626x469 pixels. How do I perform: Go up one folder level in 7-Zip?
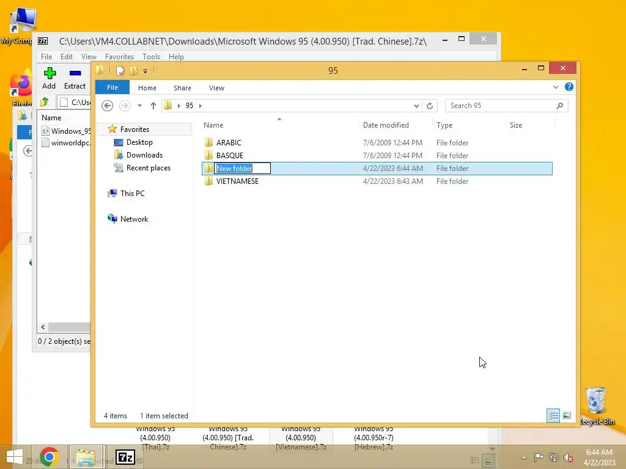click(44, 102)
